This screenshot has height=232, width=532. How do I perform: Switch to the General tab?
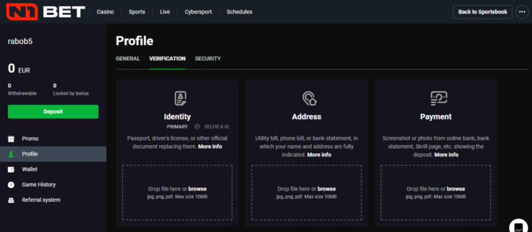coord(128,58)
